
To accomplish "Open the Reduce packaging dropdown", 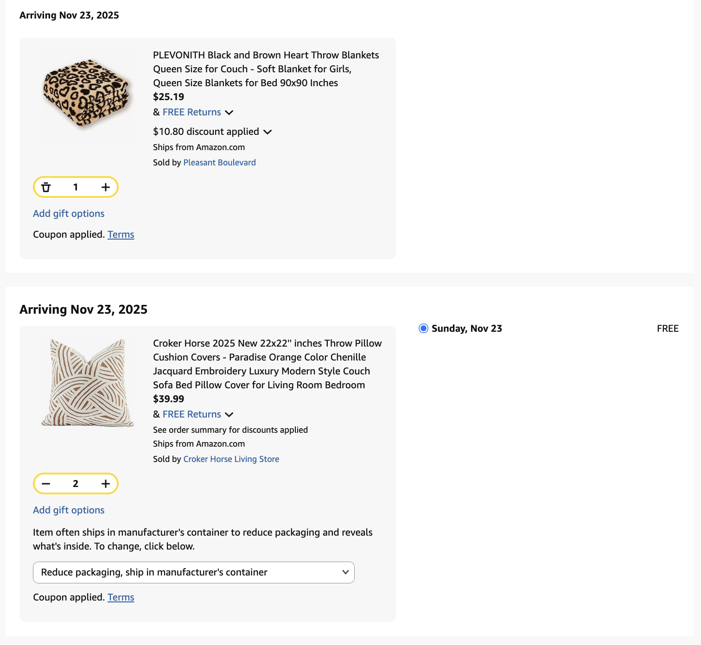I will [194, 572].
